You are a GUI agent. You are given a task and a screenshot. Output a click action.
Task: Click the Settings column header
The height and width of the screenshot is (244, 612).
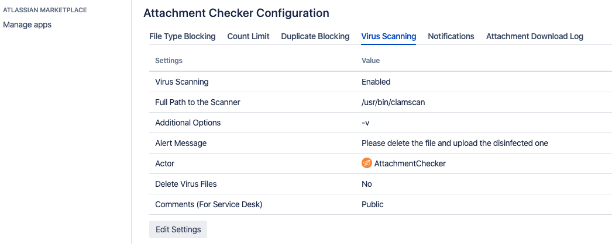point(169,61)
